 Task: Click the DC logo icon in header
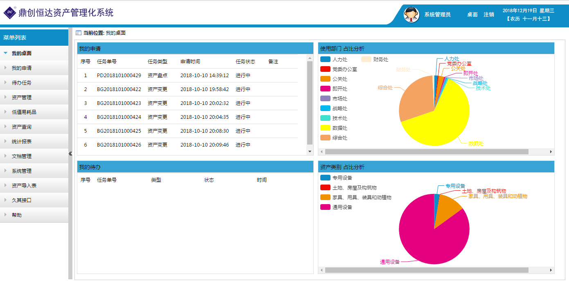[9, 13]
